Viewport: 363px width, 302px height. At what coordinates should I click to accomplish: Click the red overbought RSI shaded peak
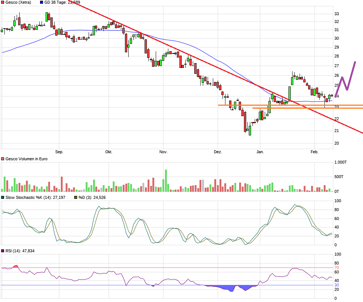pyautogui.click(x=16, y=266)
